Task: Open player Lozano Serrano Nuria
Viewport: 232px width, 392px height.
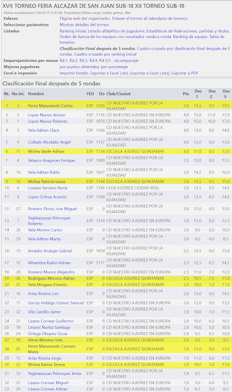Action: [48, 188]
